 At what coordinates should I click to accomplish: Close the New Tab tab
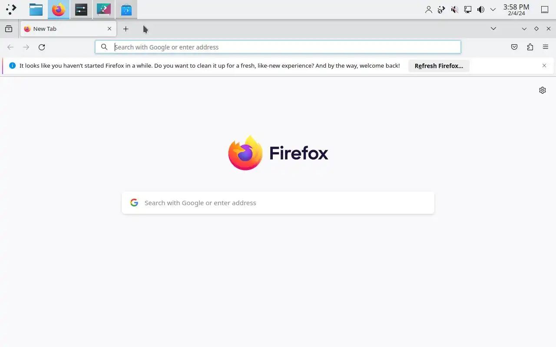[109, 29]
